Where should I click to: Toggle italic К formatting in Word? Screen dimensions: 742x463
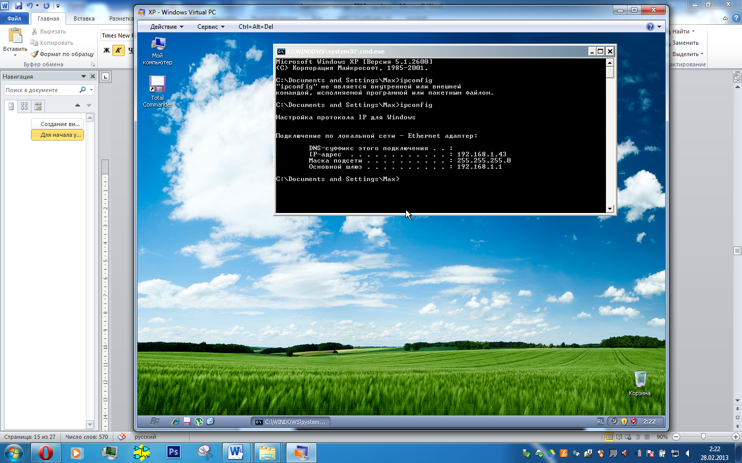(119, 50)
